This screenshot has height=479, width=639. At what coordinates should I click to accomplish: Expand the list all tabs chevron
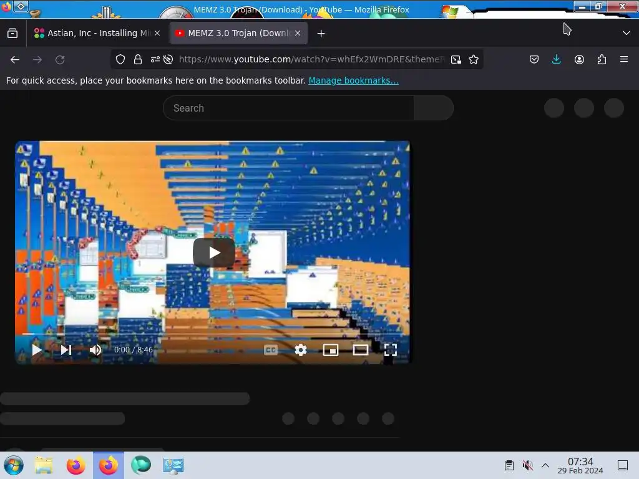coord(627,33)
